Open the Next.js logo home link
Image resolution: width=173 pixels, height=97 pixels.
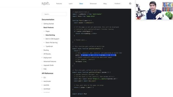(46, 4)
